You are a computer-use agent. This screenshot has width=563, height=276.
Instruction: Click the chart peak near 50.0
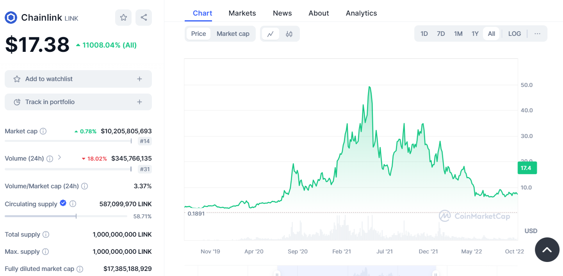(369, 87)
